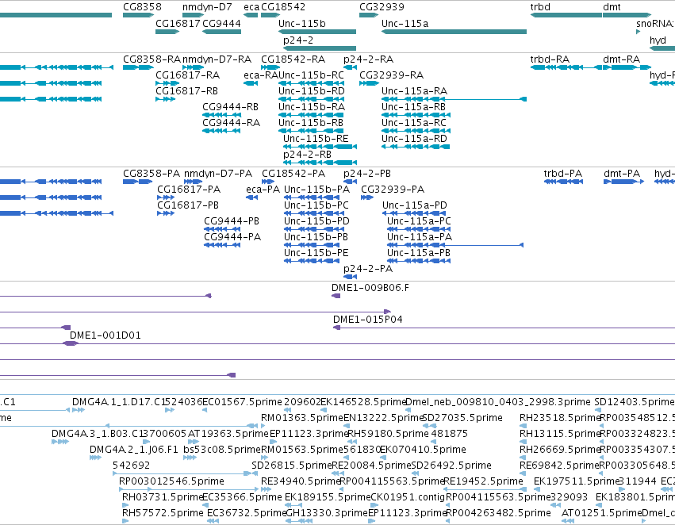Select EST RE34940.5prime
This screenshot has width=675, height=525.
pos(266,489)
